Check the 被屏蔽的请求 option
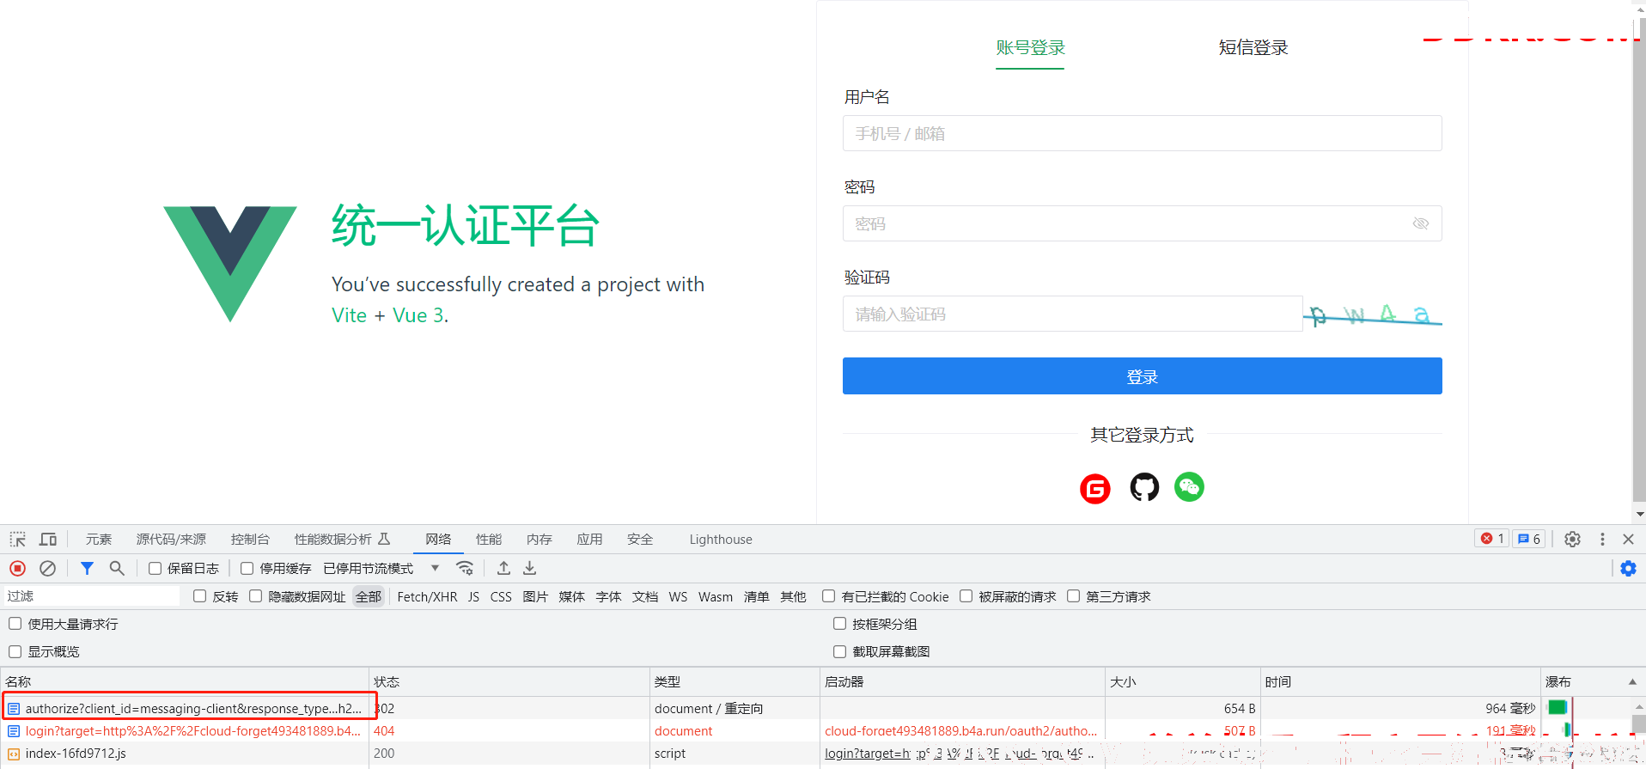 (966, 596)
